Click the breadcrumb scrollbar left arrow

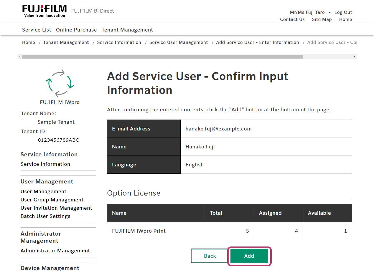coord(20,57)
